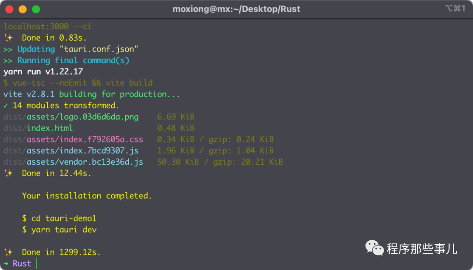The image size is (473, 270).
Task: Click the sparkle icon beside 'Done in 12.44s.'
Action: (x=8, y=173)
